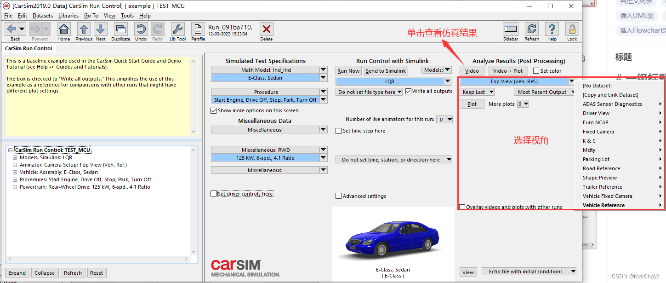666x283 pixels.
Task: Click the Run Now button
Action: click(348, 70)
